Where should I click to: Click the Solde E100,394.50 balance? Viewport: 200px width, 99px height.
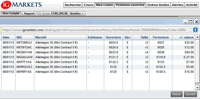coord(55,14)
